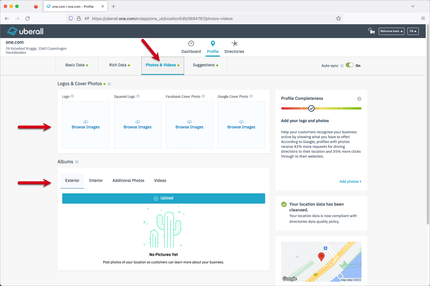Click the uberall logo
Screen dimensions: 430x286
pos(26,31)
